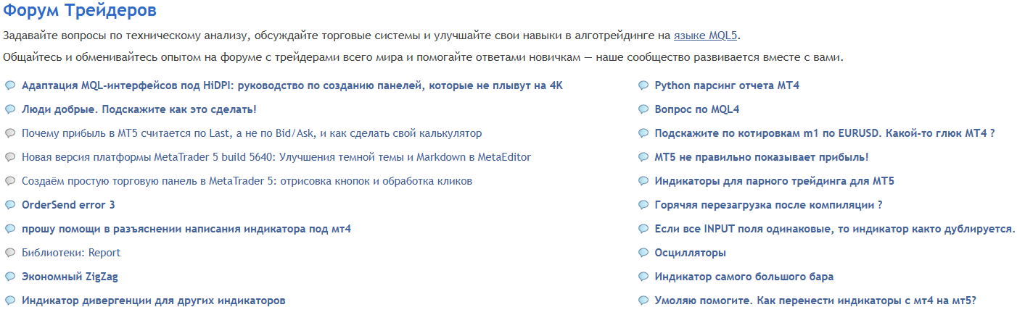
Task: Click the grey bubble icon beside "Библиотеки: Report"
Action: click(10, 253)
